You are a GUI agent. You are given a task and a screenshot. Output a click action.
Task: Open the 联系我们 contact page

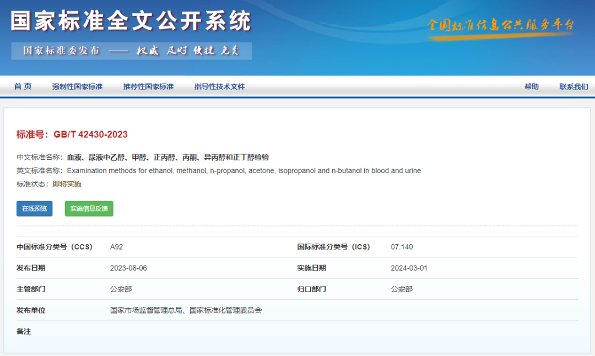572,87
